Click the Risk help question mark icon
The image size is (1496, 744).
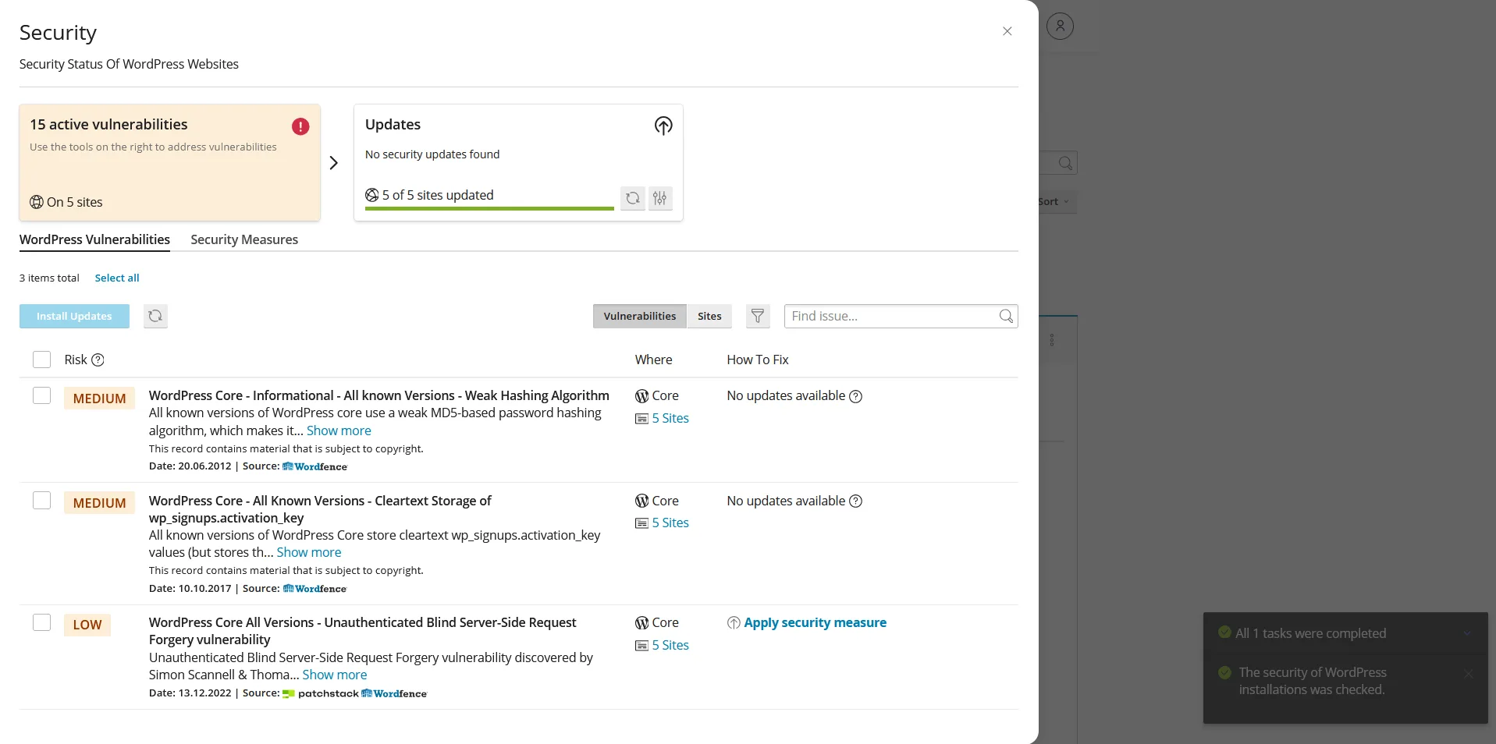[98, 360]
